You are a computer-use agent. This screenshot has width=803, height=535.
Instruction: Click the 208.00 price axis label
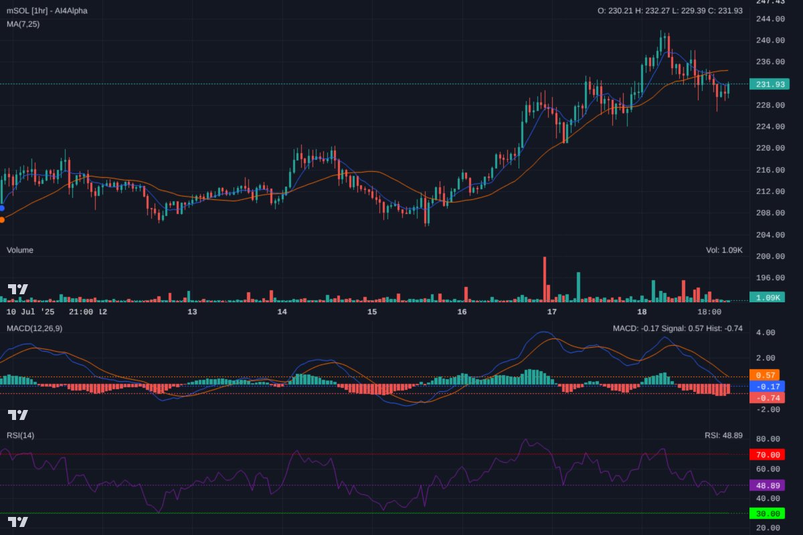coord(770,213)
